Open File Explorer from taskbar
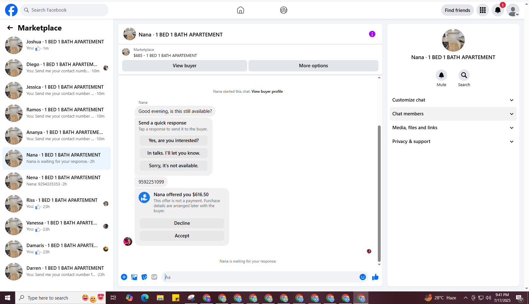This screenshot has width=529, height=304. point(160,298)
